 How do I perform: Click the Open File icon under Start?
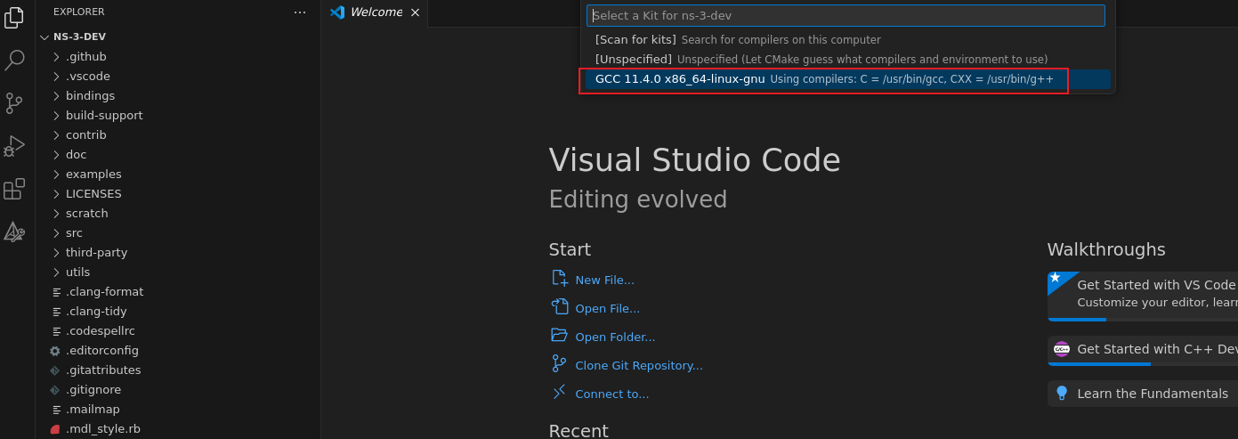pos(559,307)
